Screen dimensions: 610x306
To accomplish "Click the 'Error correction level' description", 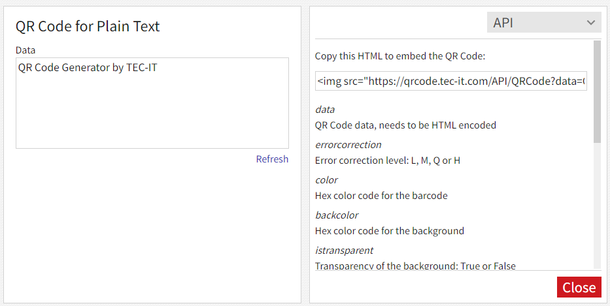I will pyautogui.click(x=387, y=161).
